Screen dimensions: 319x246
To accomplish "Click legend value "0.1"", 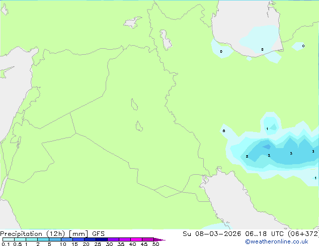I will [x=6, y=244].
